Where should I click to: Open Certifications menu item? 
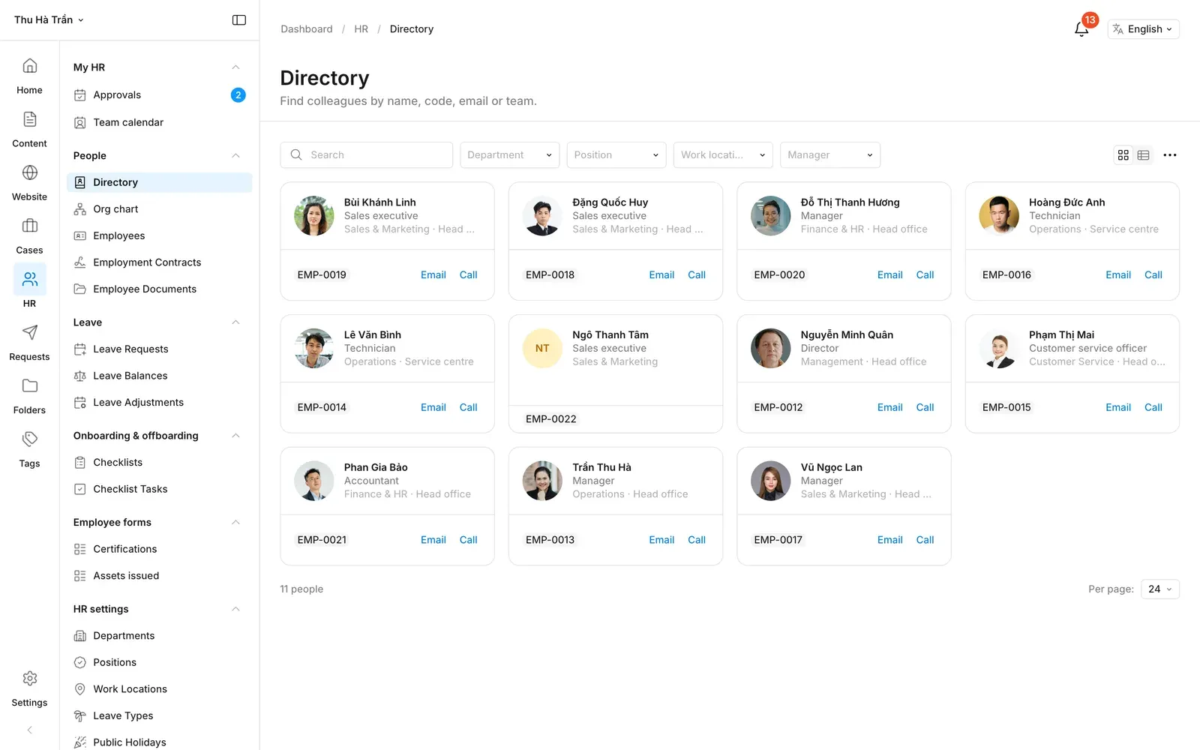[159, 549]
